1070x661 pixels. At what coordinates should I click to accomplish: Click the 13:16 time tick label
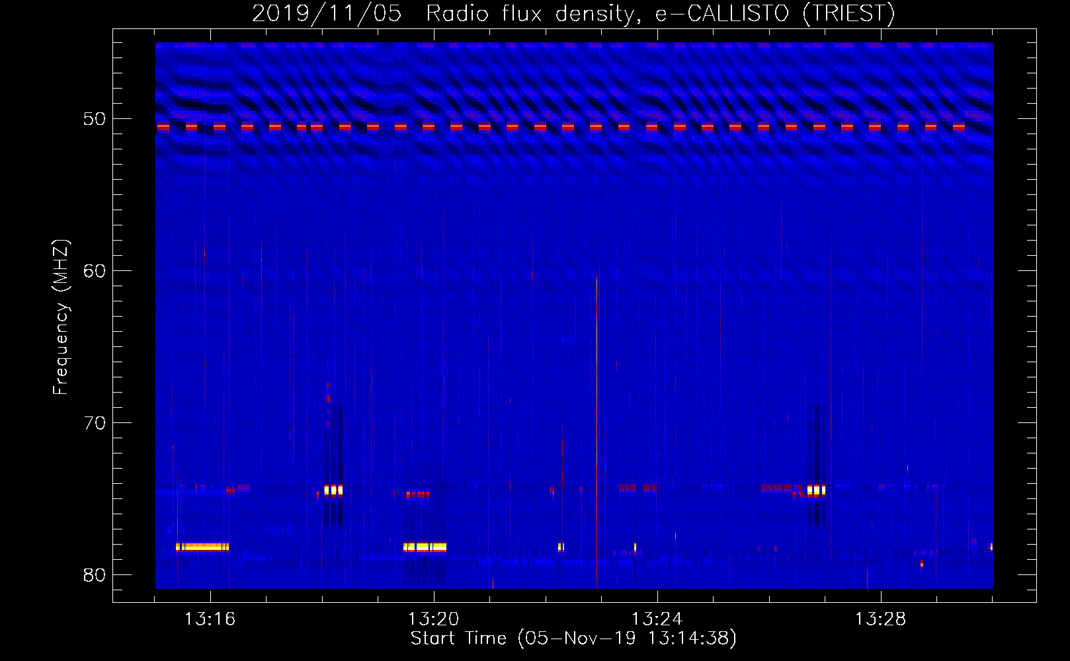pos(210,619)
